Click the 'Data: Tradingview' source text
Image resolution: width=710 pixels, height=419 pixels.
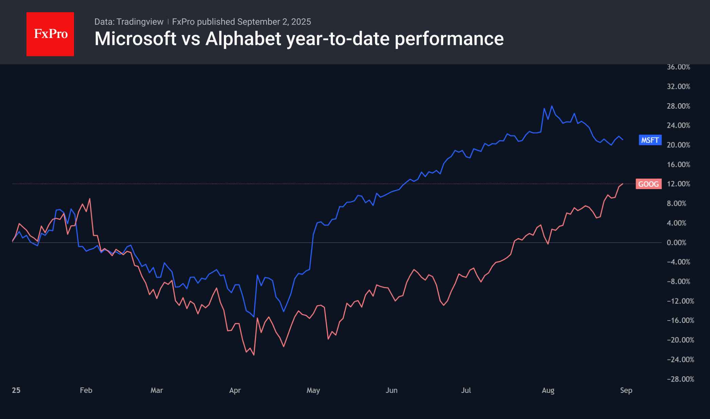(x=129, y=22)
